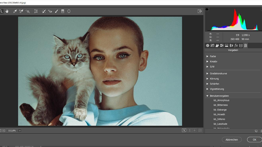Click the 1/200 s shutter speed readout
The image size is (262, 147).
246,35
